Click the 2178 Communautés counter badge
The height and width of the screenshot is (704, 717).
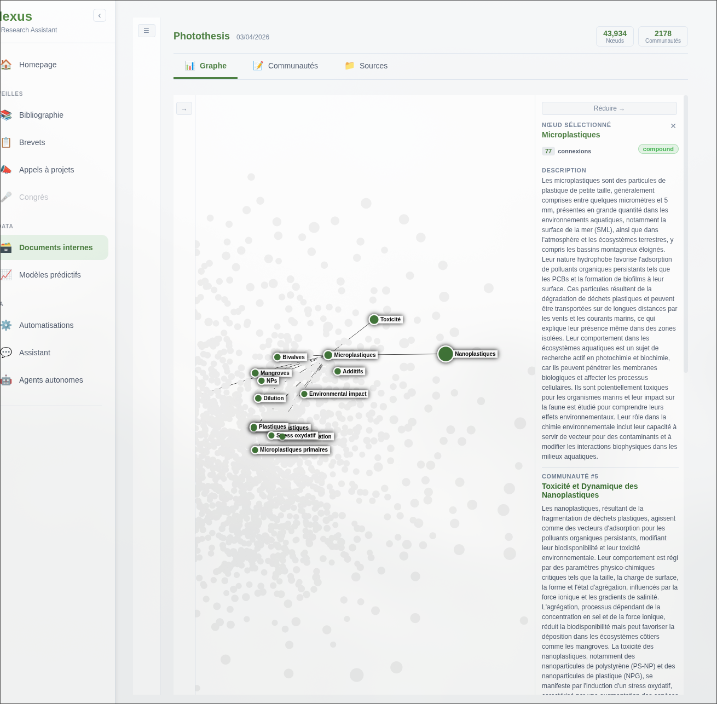click(663, 36)
